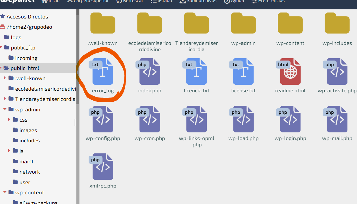Click Refrescar in the toolbar
Viewport: 357px width, 204px height.
click(x=130, y=1)
